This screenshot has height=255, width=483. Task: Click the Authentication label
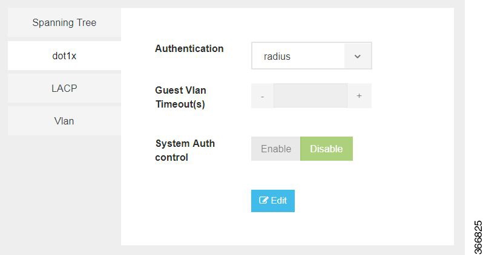(x=189, y=48)
